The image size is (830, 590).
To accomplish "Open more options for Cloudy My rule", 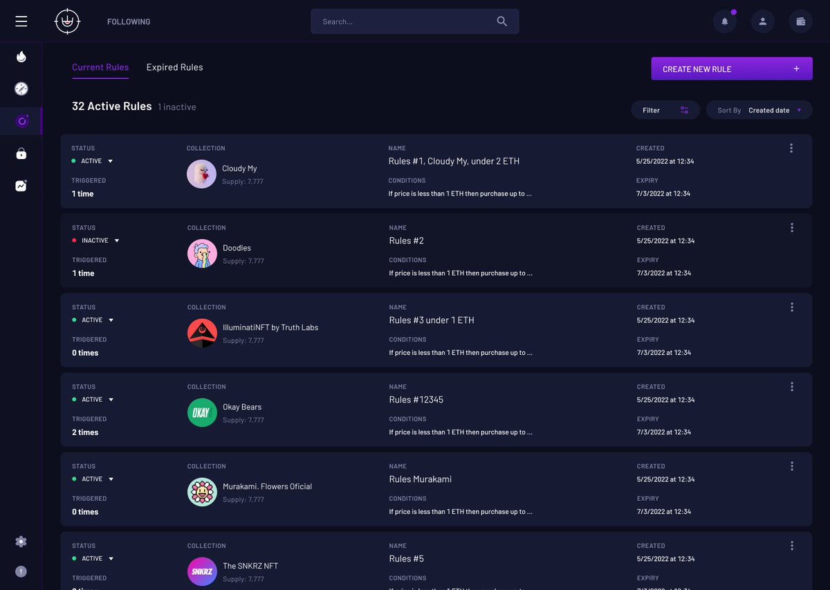I will pyautogui.click(x=791, y=148).
